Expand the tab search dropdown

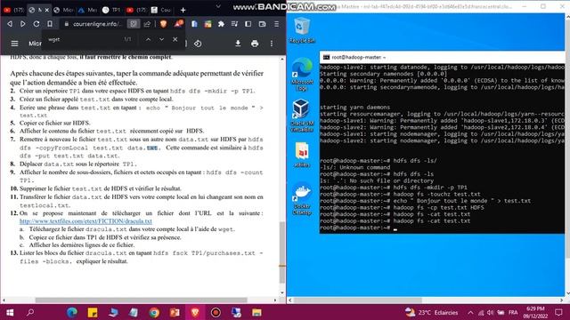pos(218,6)
